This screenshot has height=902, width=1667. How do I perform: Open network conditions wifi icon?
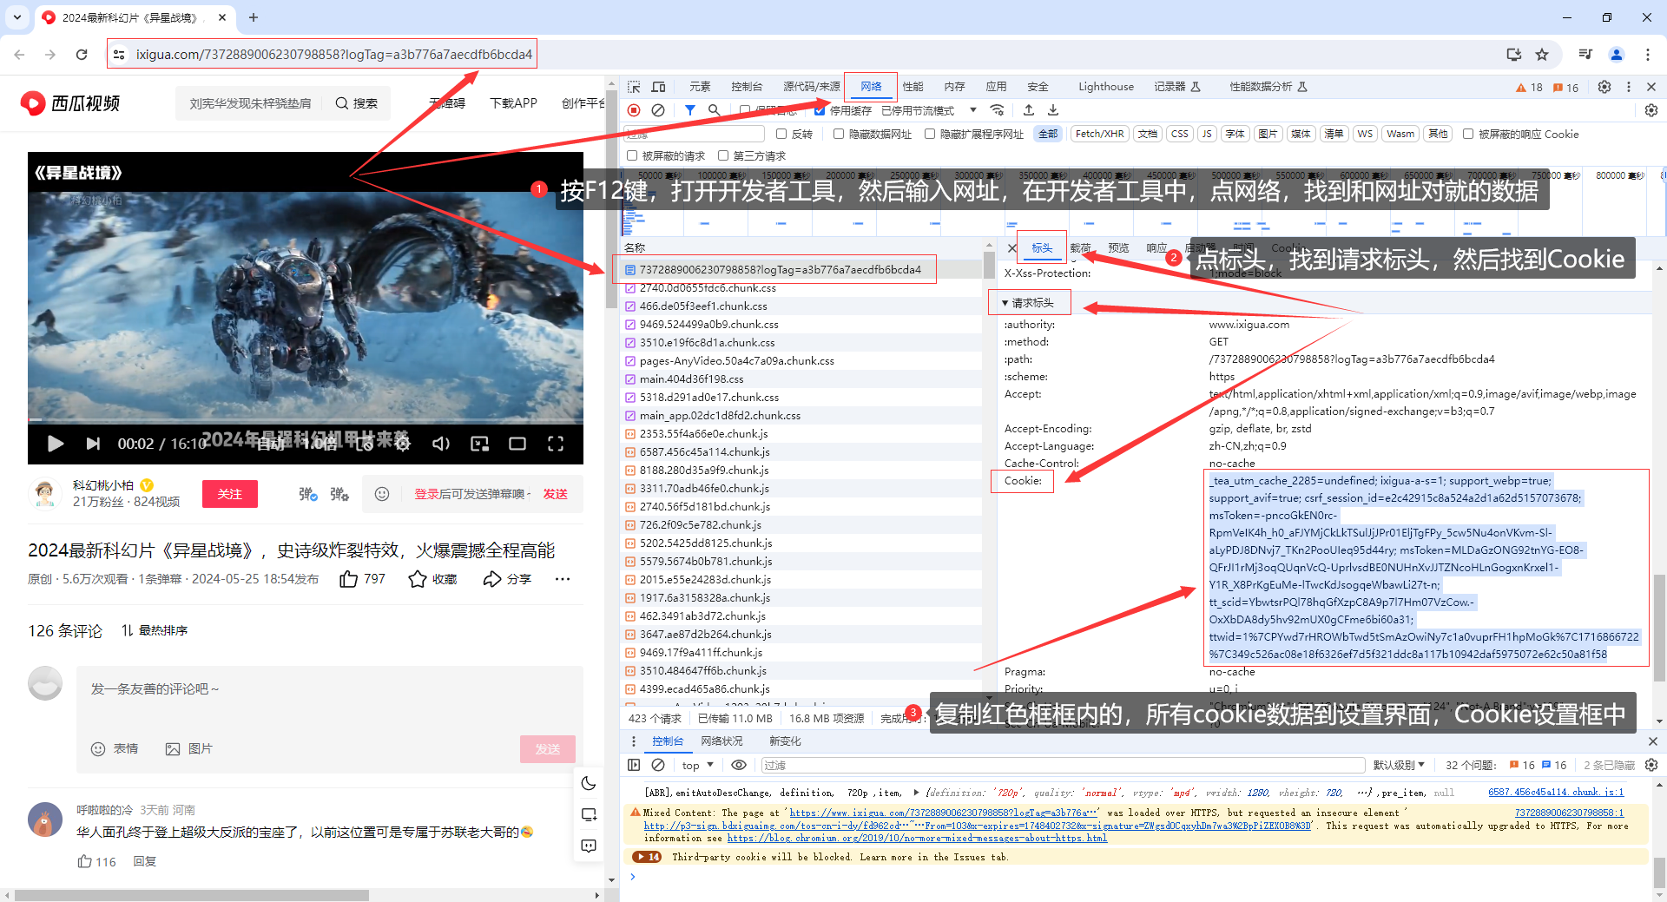coord(998,110)
